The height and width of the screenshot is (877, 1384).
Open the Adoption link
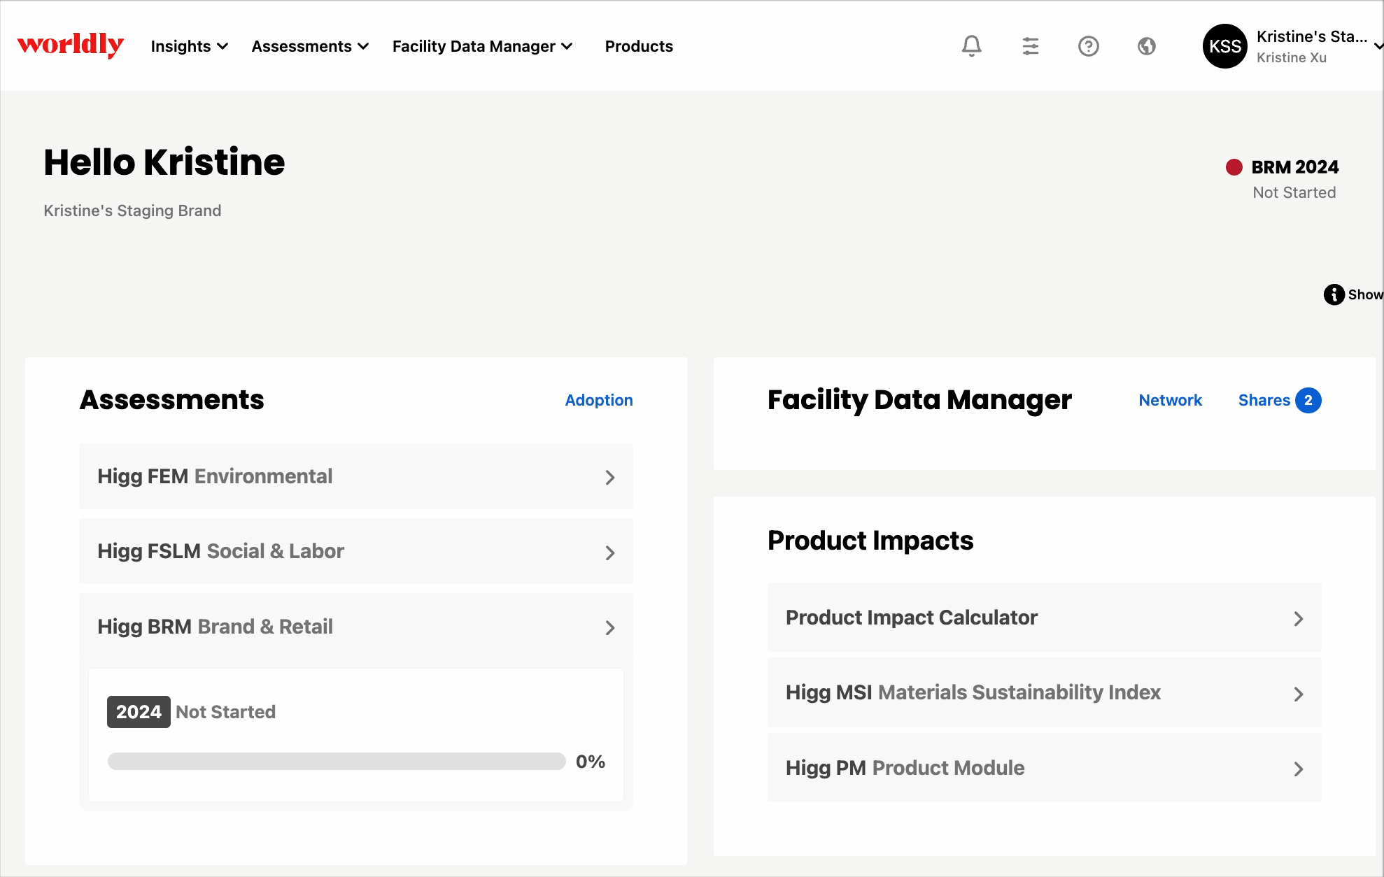(599, 400)
